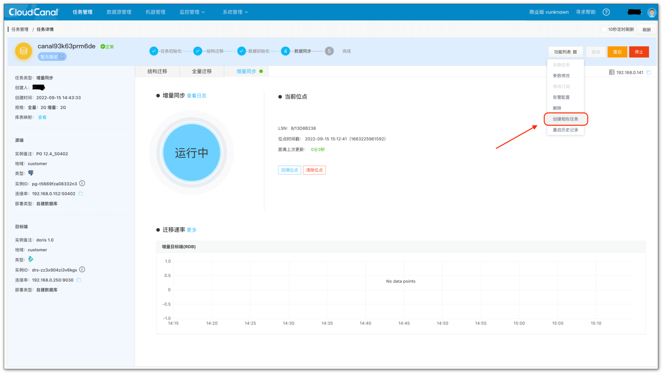The width and height of the screenshot is (662, 373).
Task: Copy the machine IP 192.168.0.141
Action: click(649, 72)
